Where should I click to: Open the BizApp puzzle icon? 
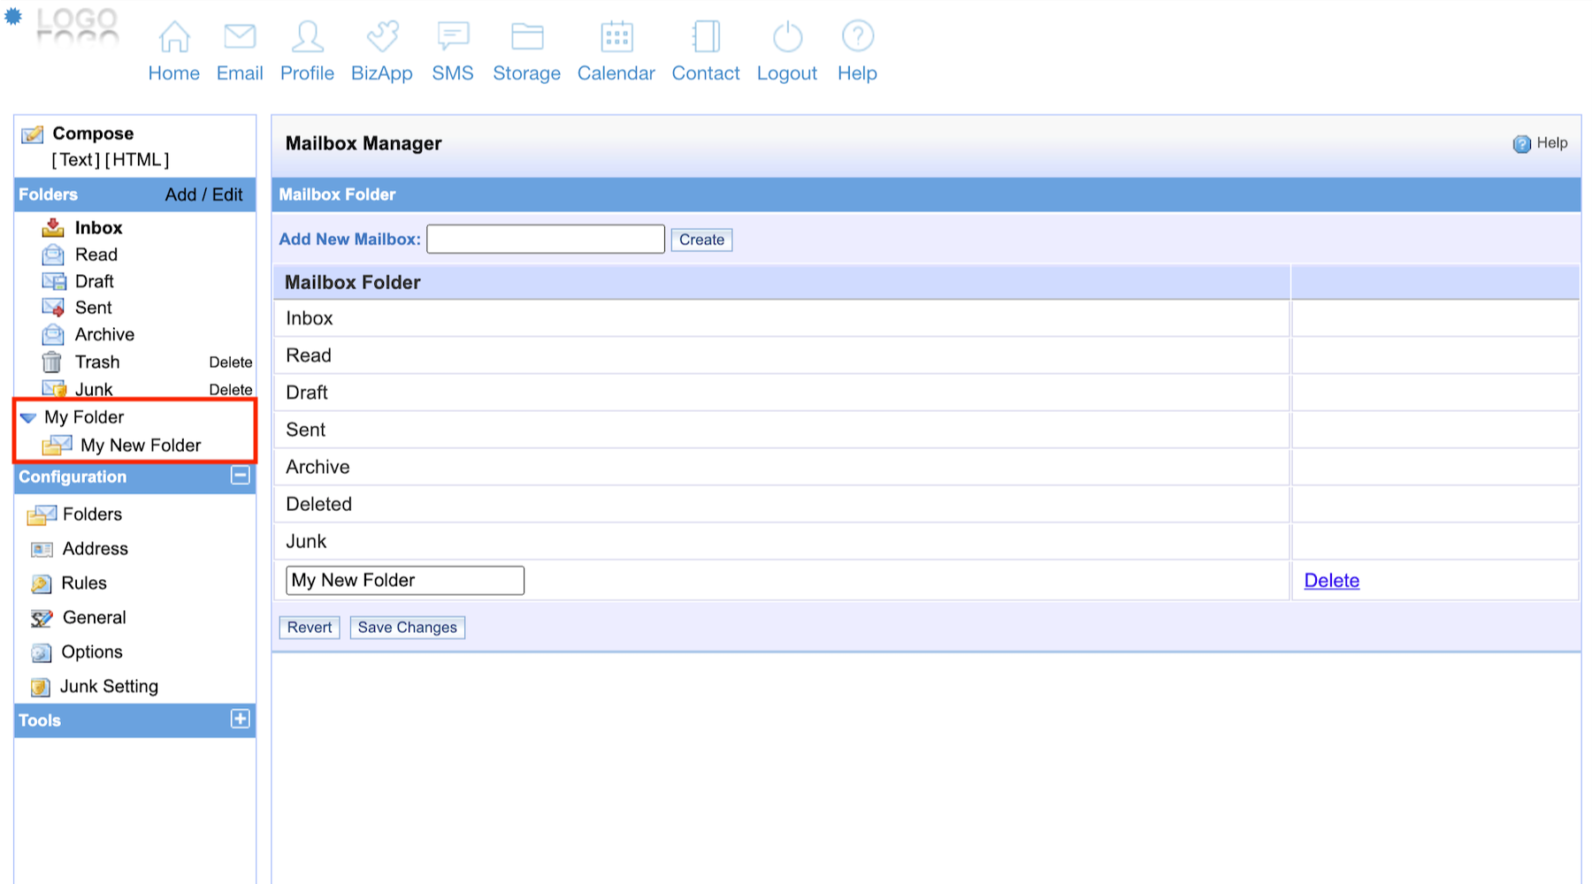tap(382, 37)
